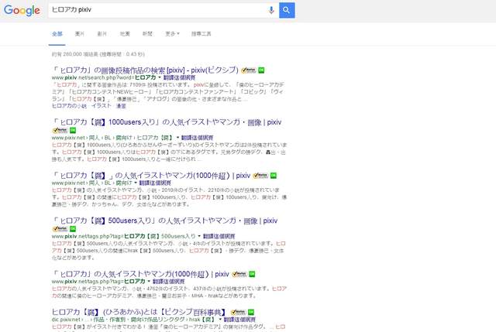
Task: Click the blue magnifier search button
Action: [x=287, y=10]
